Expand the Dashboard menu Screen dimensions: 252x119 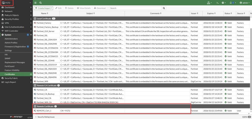click(x=16, y=7)
